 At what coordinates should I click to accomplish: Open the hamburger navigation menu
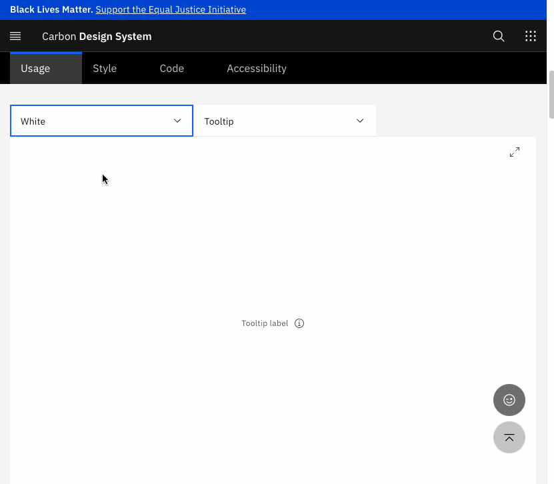[15, 36]
